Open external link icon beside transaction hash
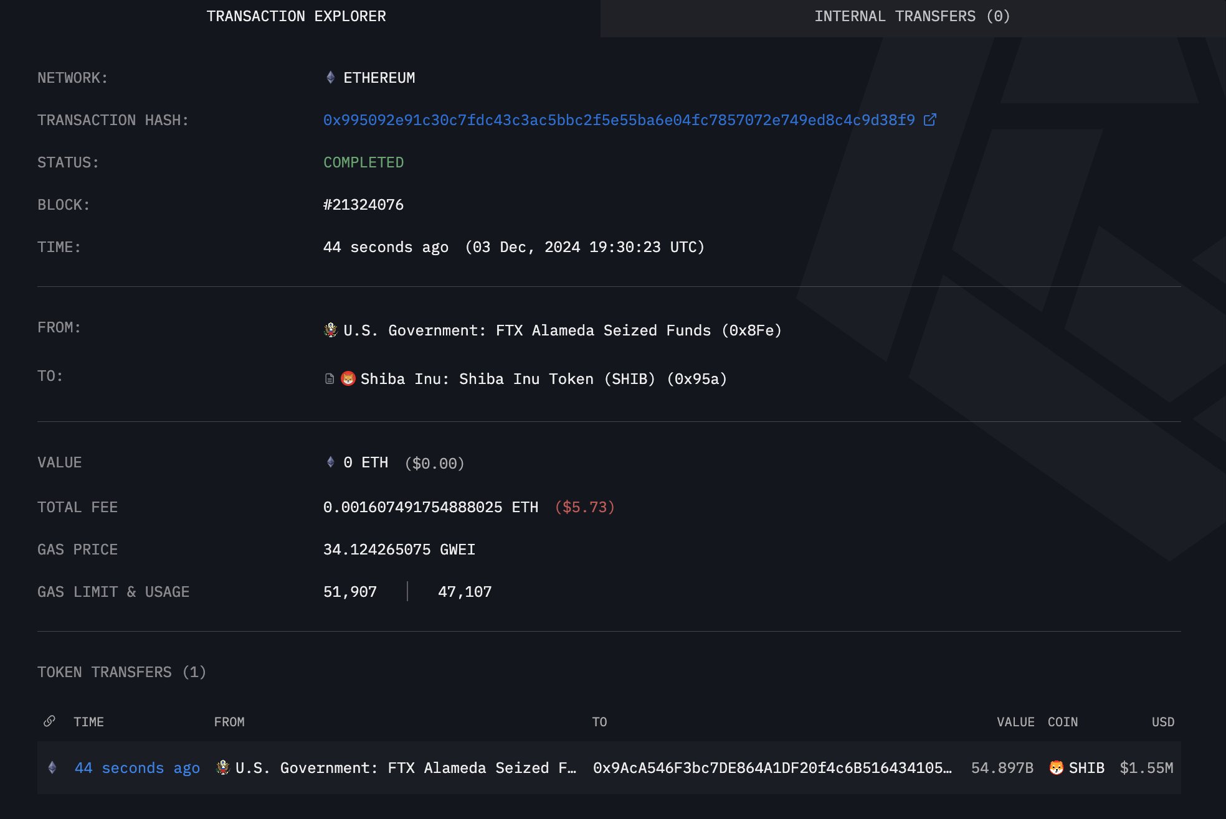This screenshot has width=1226, height=819. click(x=929, y=119)
